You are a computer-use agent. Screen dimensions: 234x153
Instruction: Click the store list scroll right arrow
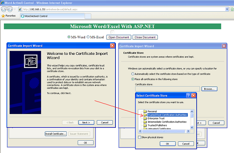(x=188, y=131)
